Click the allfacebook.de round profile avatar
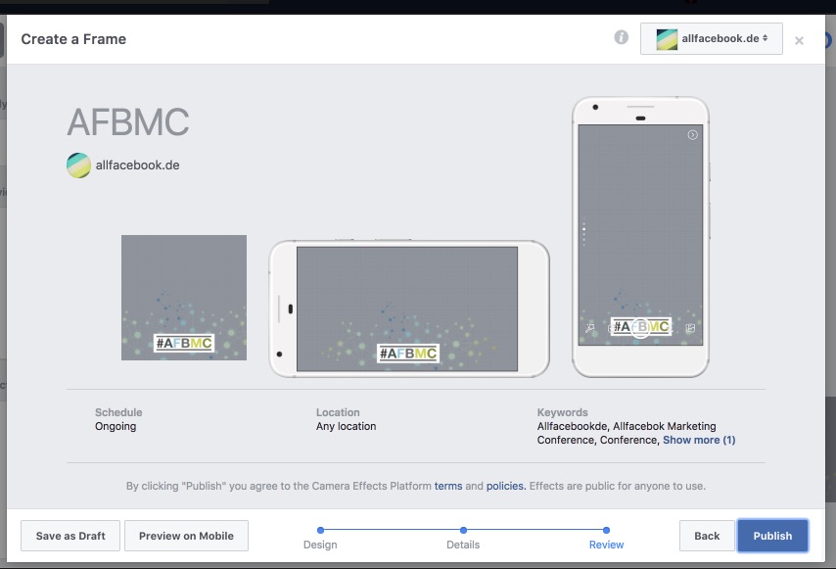 pos(78,166)
